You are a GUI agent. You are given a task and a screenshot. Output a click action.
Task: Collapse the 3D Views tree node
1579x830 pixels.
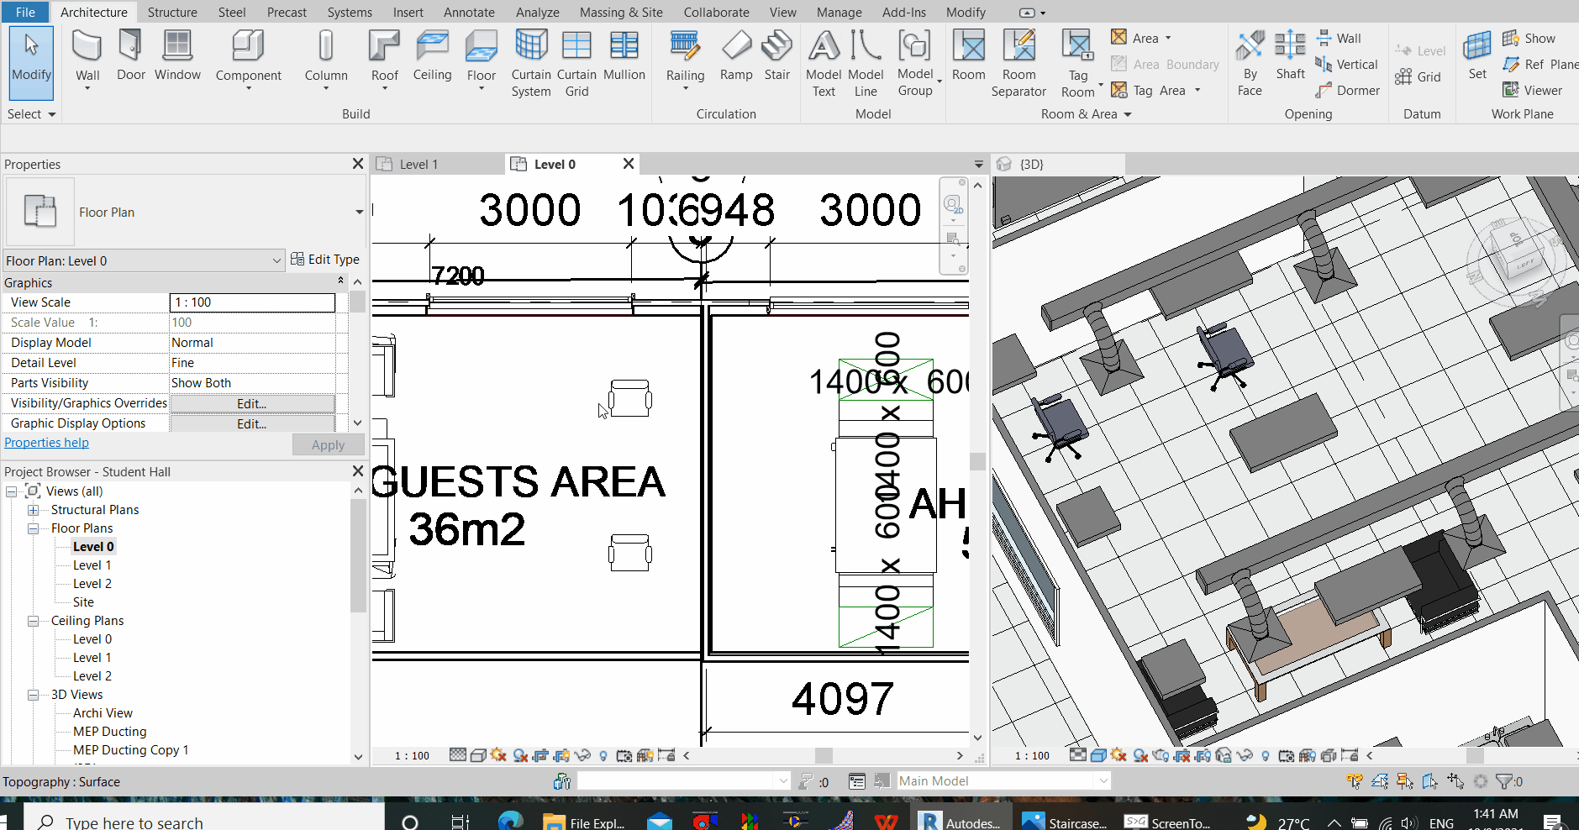[33, 695]
